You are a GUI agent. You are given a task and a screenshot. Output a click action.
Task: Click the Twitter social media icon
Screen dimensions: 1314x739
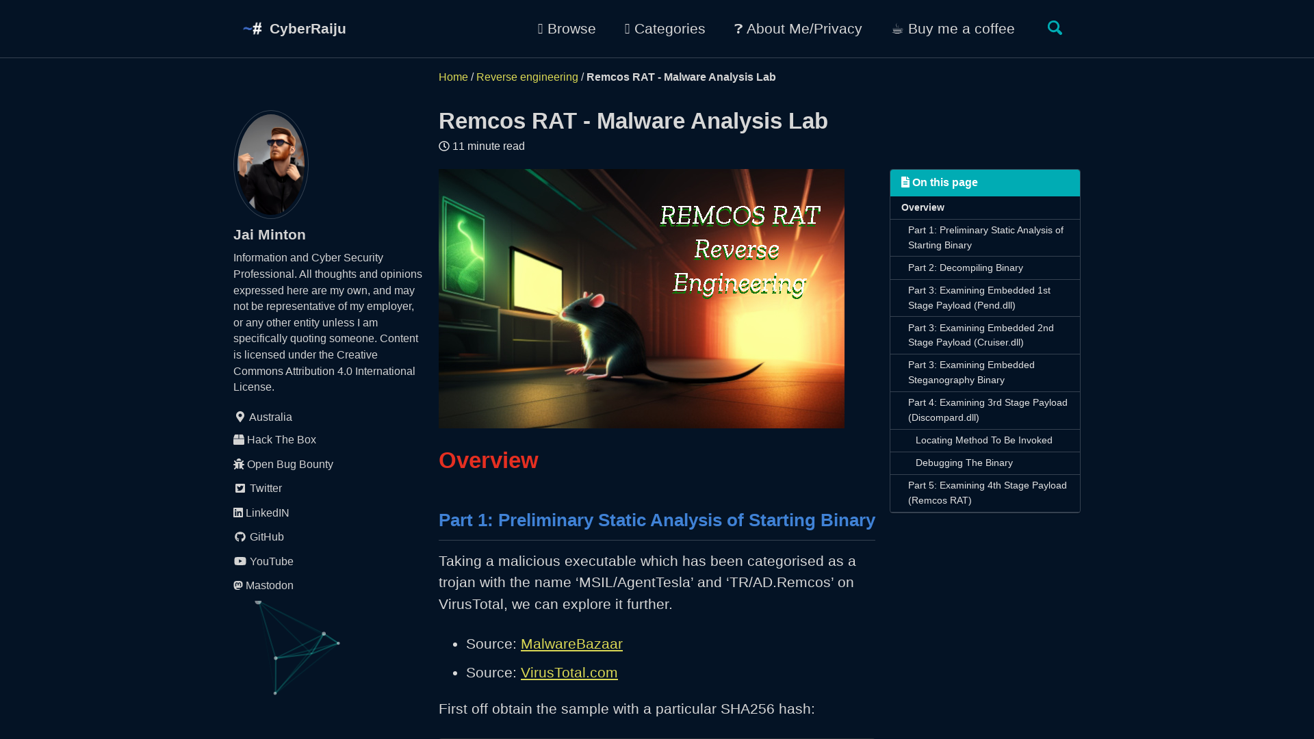point(238,488)
